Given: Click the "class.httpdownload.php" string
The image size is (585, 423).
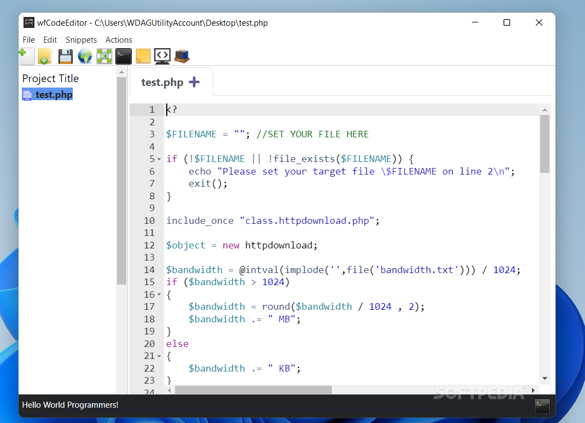Looking at the screenshot, I should pyautogui.click(x=307, y=221).
